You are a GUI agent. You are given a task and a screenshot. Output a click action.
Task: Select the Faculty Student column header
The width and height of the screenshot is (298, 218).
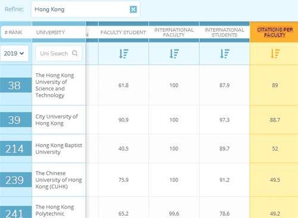[x=123, y=32]
